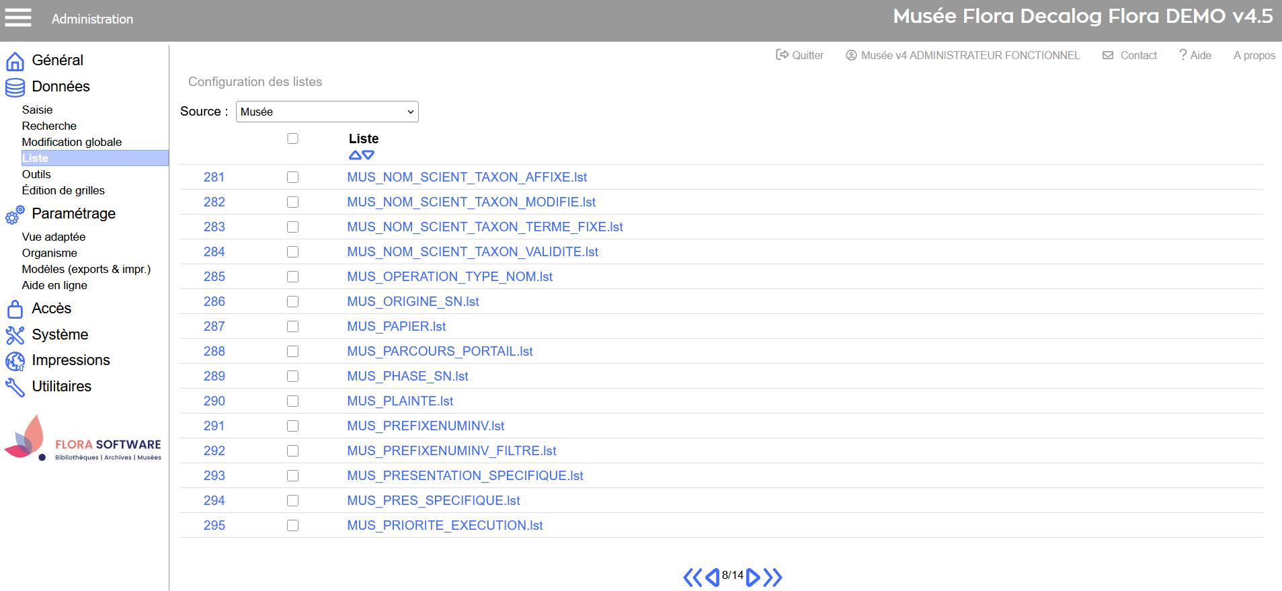This screenshot has height=591, width=1282.
Task: Expand the Utilitaires section
Action: click(x=61, y=387)
